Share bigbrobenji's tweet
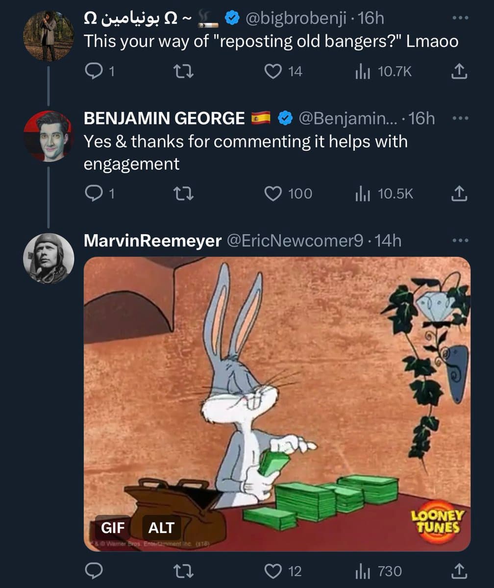 (459, 72)
